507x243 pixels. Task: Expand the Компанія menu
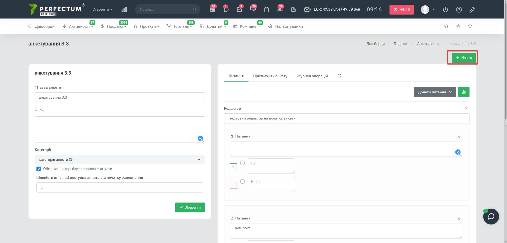pos(247,26)
